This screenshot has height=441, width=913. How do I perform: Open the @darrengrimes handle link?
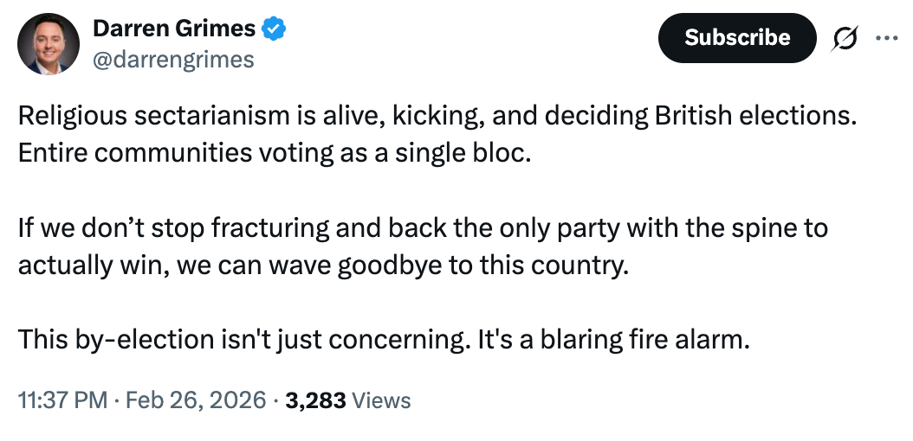(173, 59)
